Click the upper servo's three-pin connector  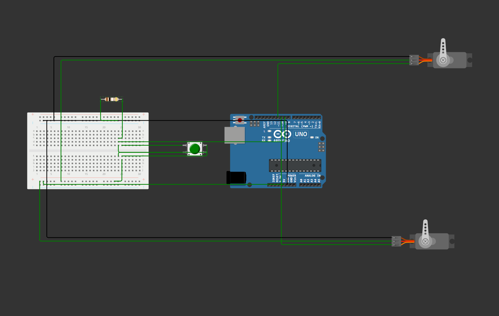click(414, 60)
